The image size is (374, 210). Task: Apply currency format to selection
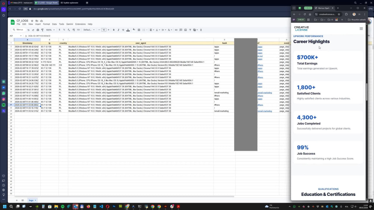59,30
